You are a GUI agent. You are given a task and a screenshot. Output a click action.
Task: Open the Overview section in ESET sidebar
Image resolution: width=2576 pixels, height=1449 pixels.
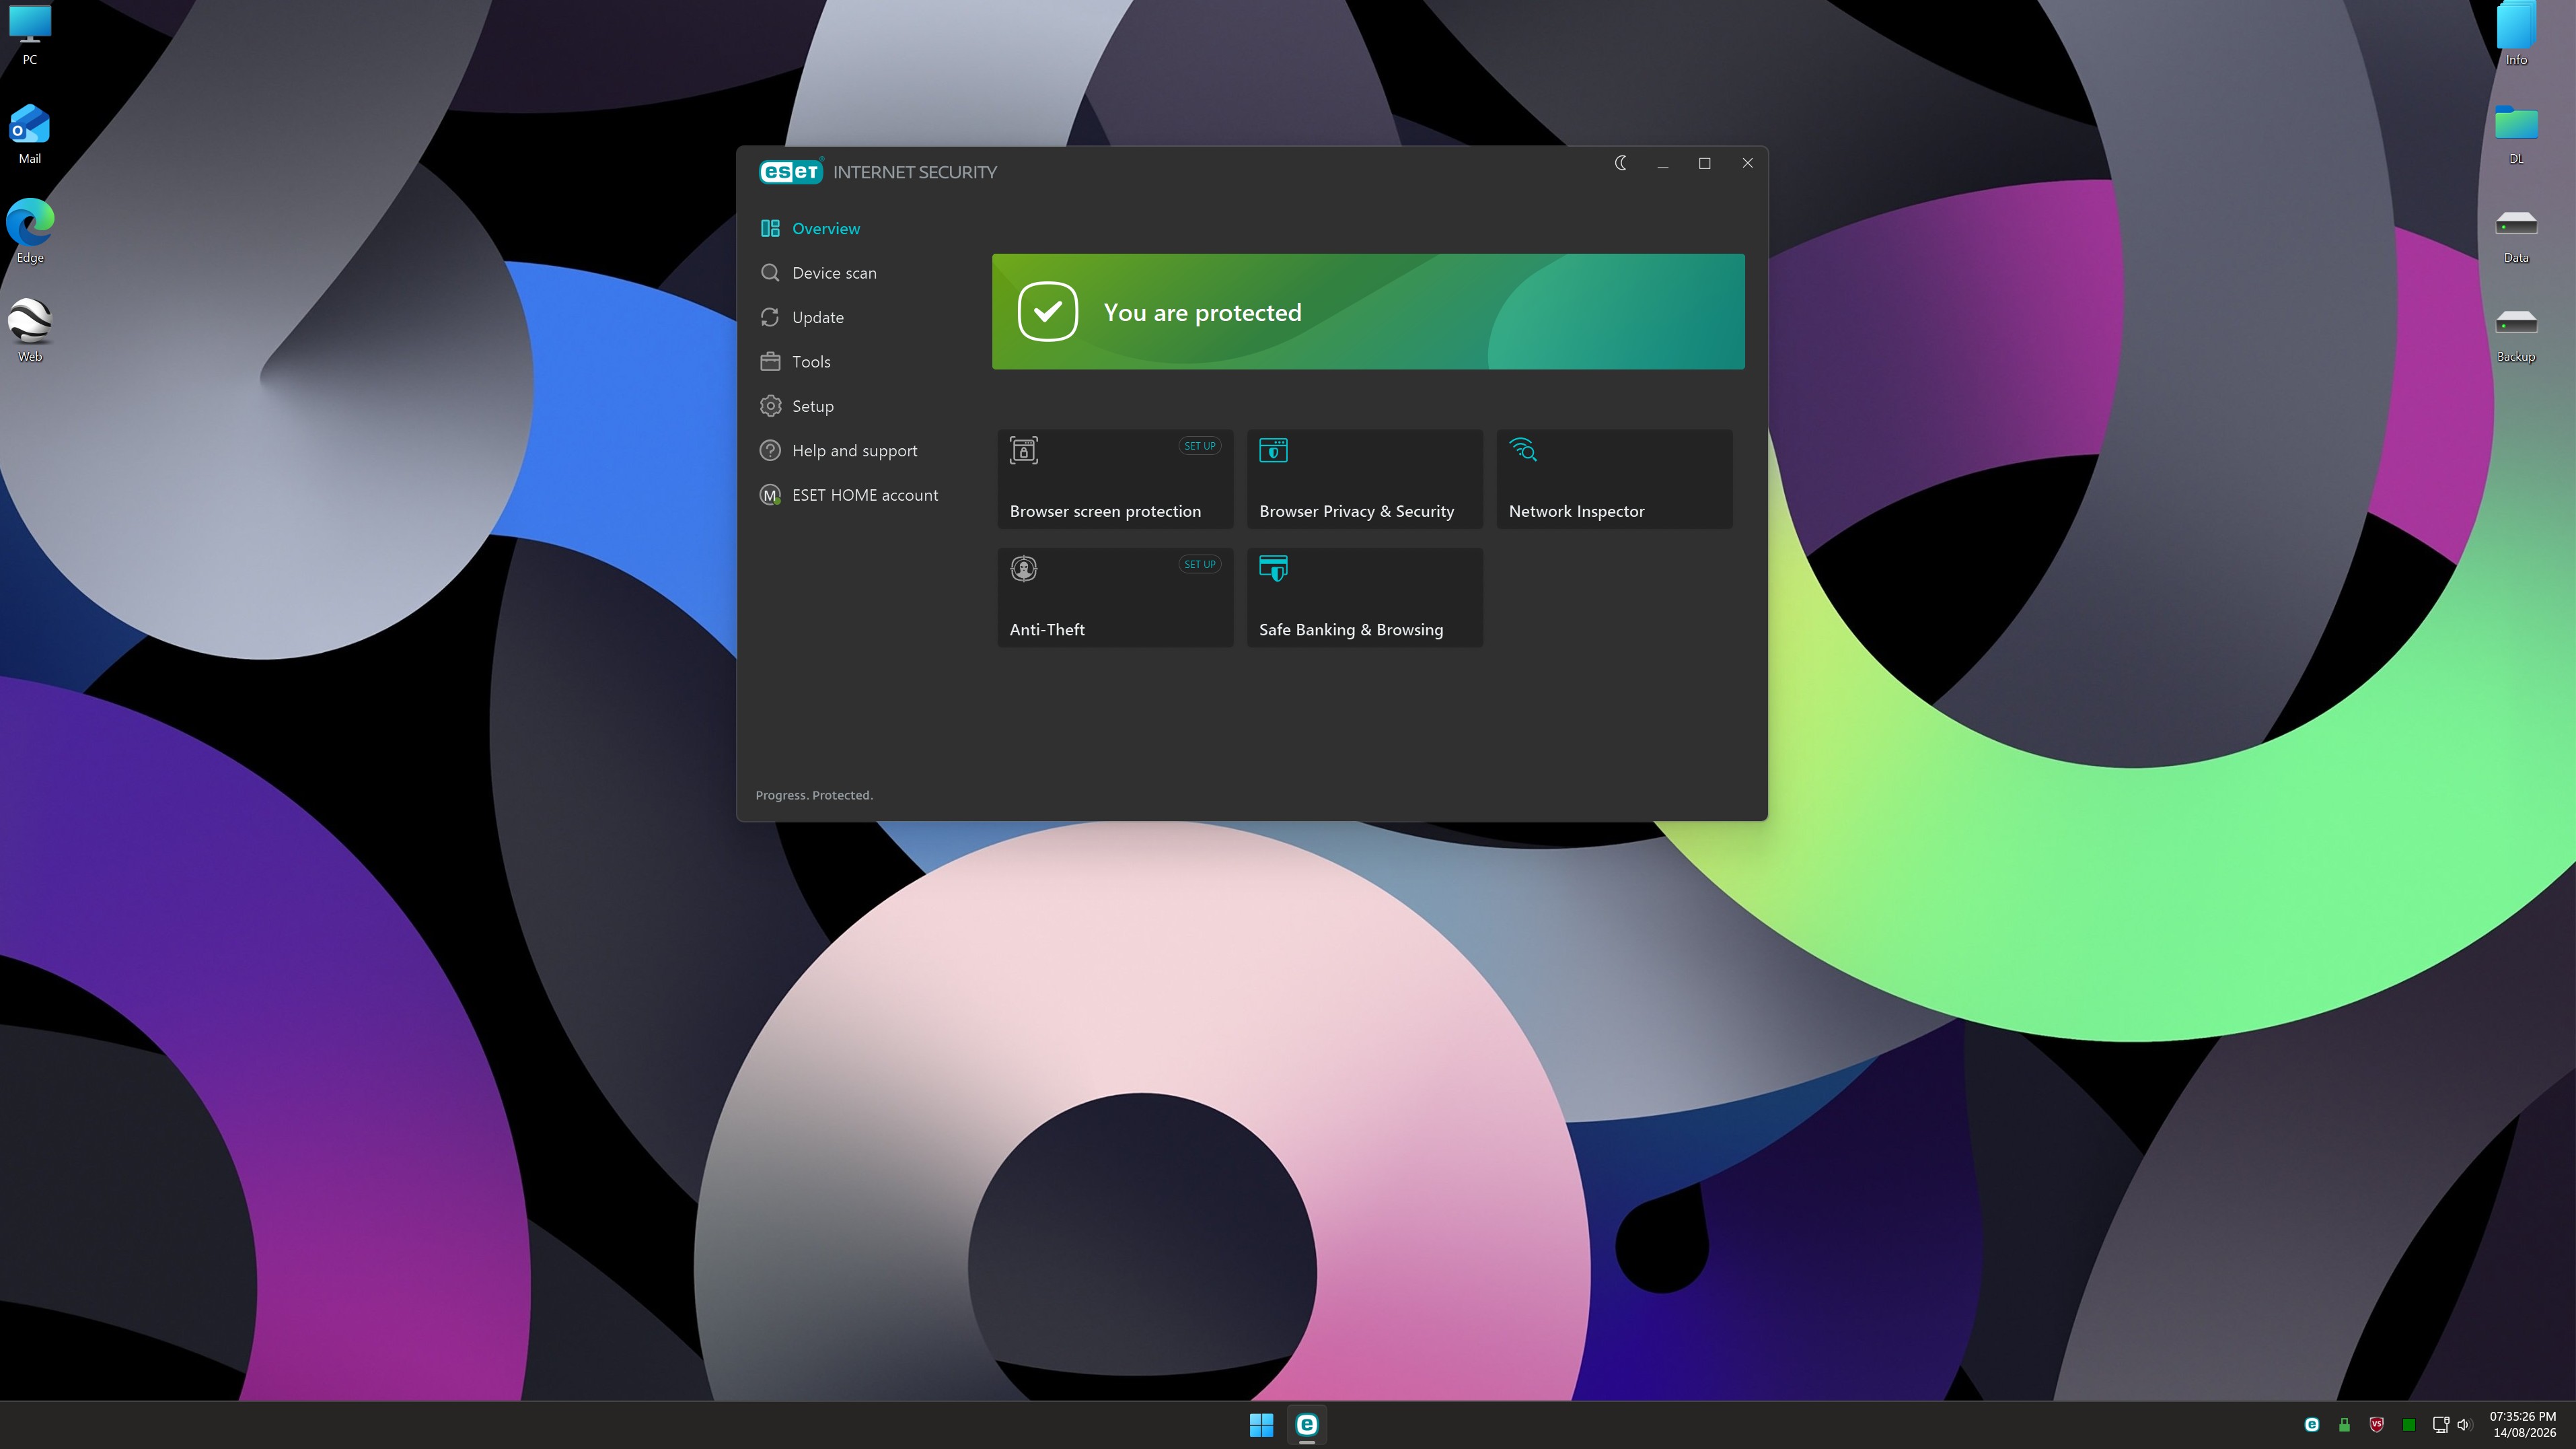click(x=810, y=228)
